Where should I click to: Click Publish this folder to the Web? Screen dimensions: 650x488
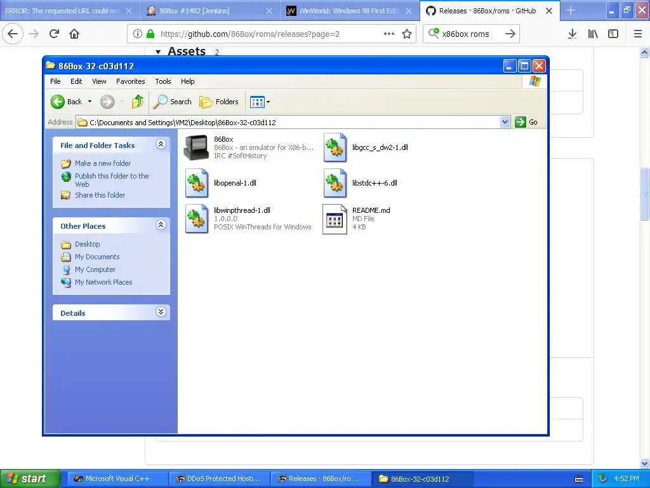pyautogui.click(x=112, y=180)
